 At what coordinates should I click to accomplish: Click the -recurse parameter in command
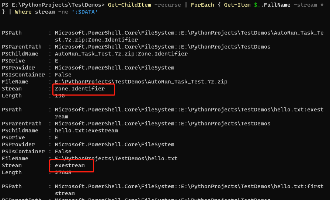click(167, 5)
